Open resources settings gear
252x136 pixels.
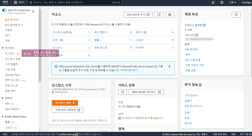(x=170, y=15)
